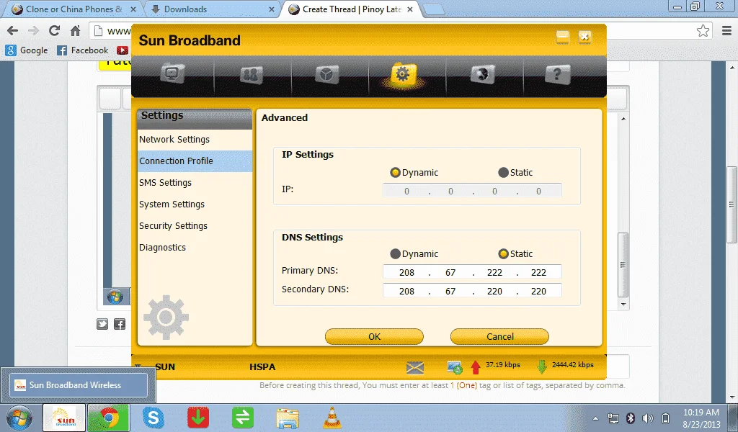738x432 pixels.
Task: Click Chrome taskbar icon
Action: click(110, 418)
